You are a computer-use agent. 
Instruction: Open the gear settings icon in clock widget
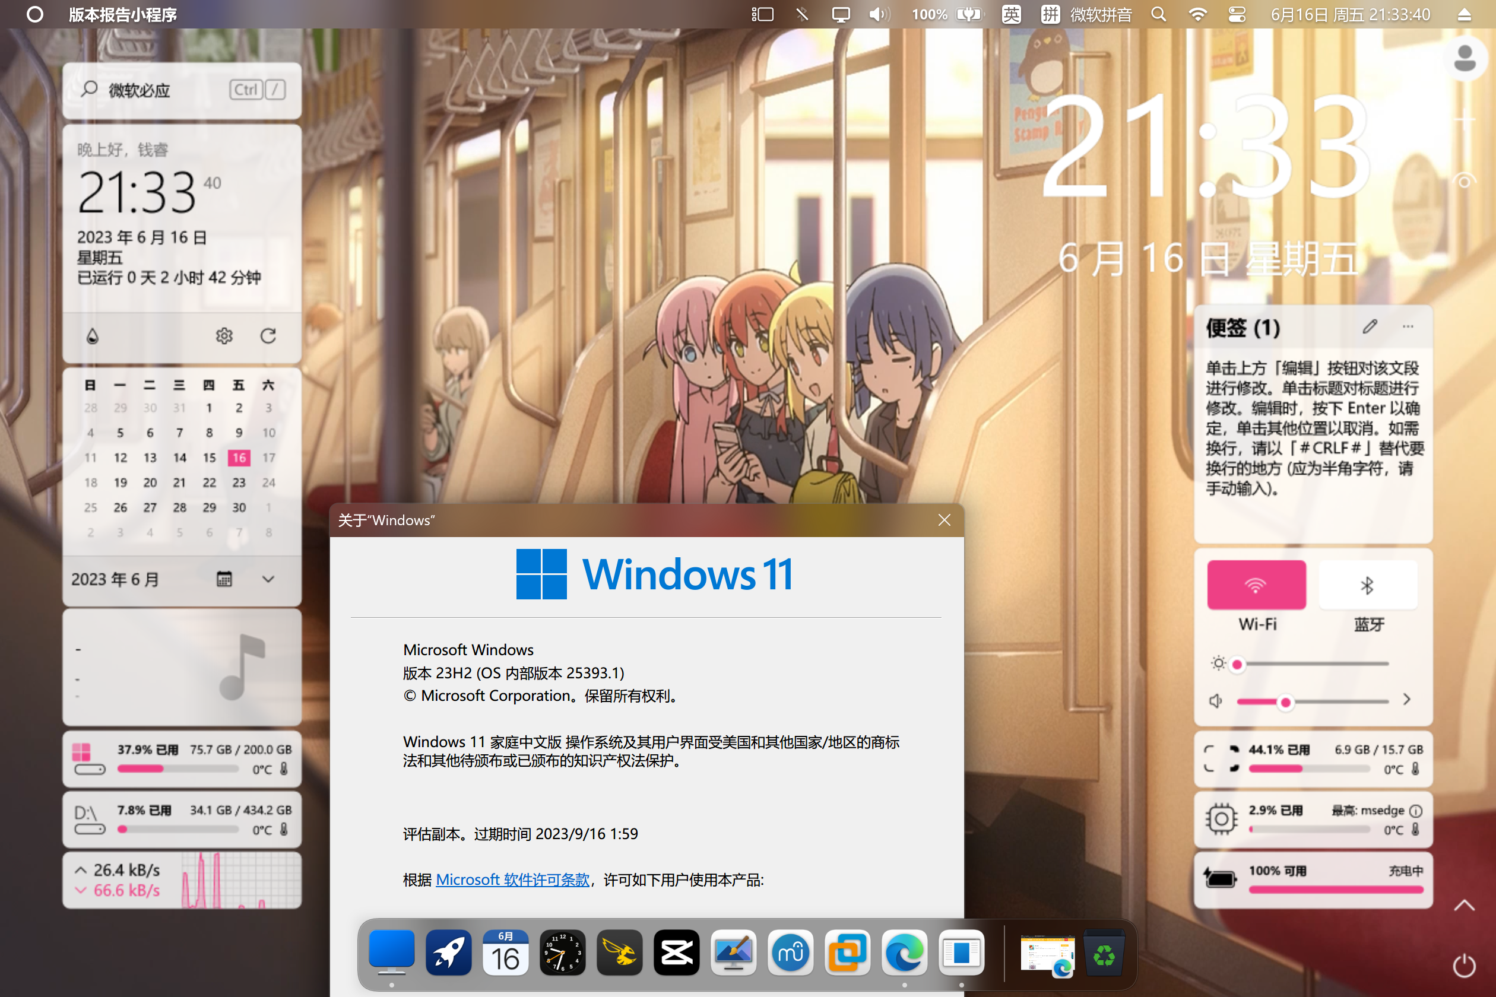click(224, 336)
